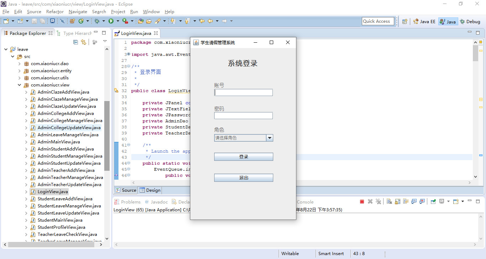Open the Run button dropdown arrow
This screenshot has height=259, width=486.
pyautogui.click(x=118, y=21)
